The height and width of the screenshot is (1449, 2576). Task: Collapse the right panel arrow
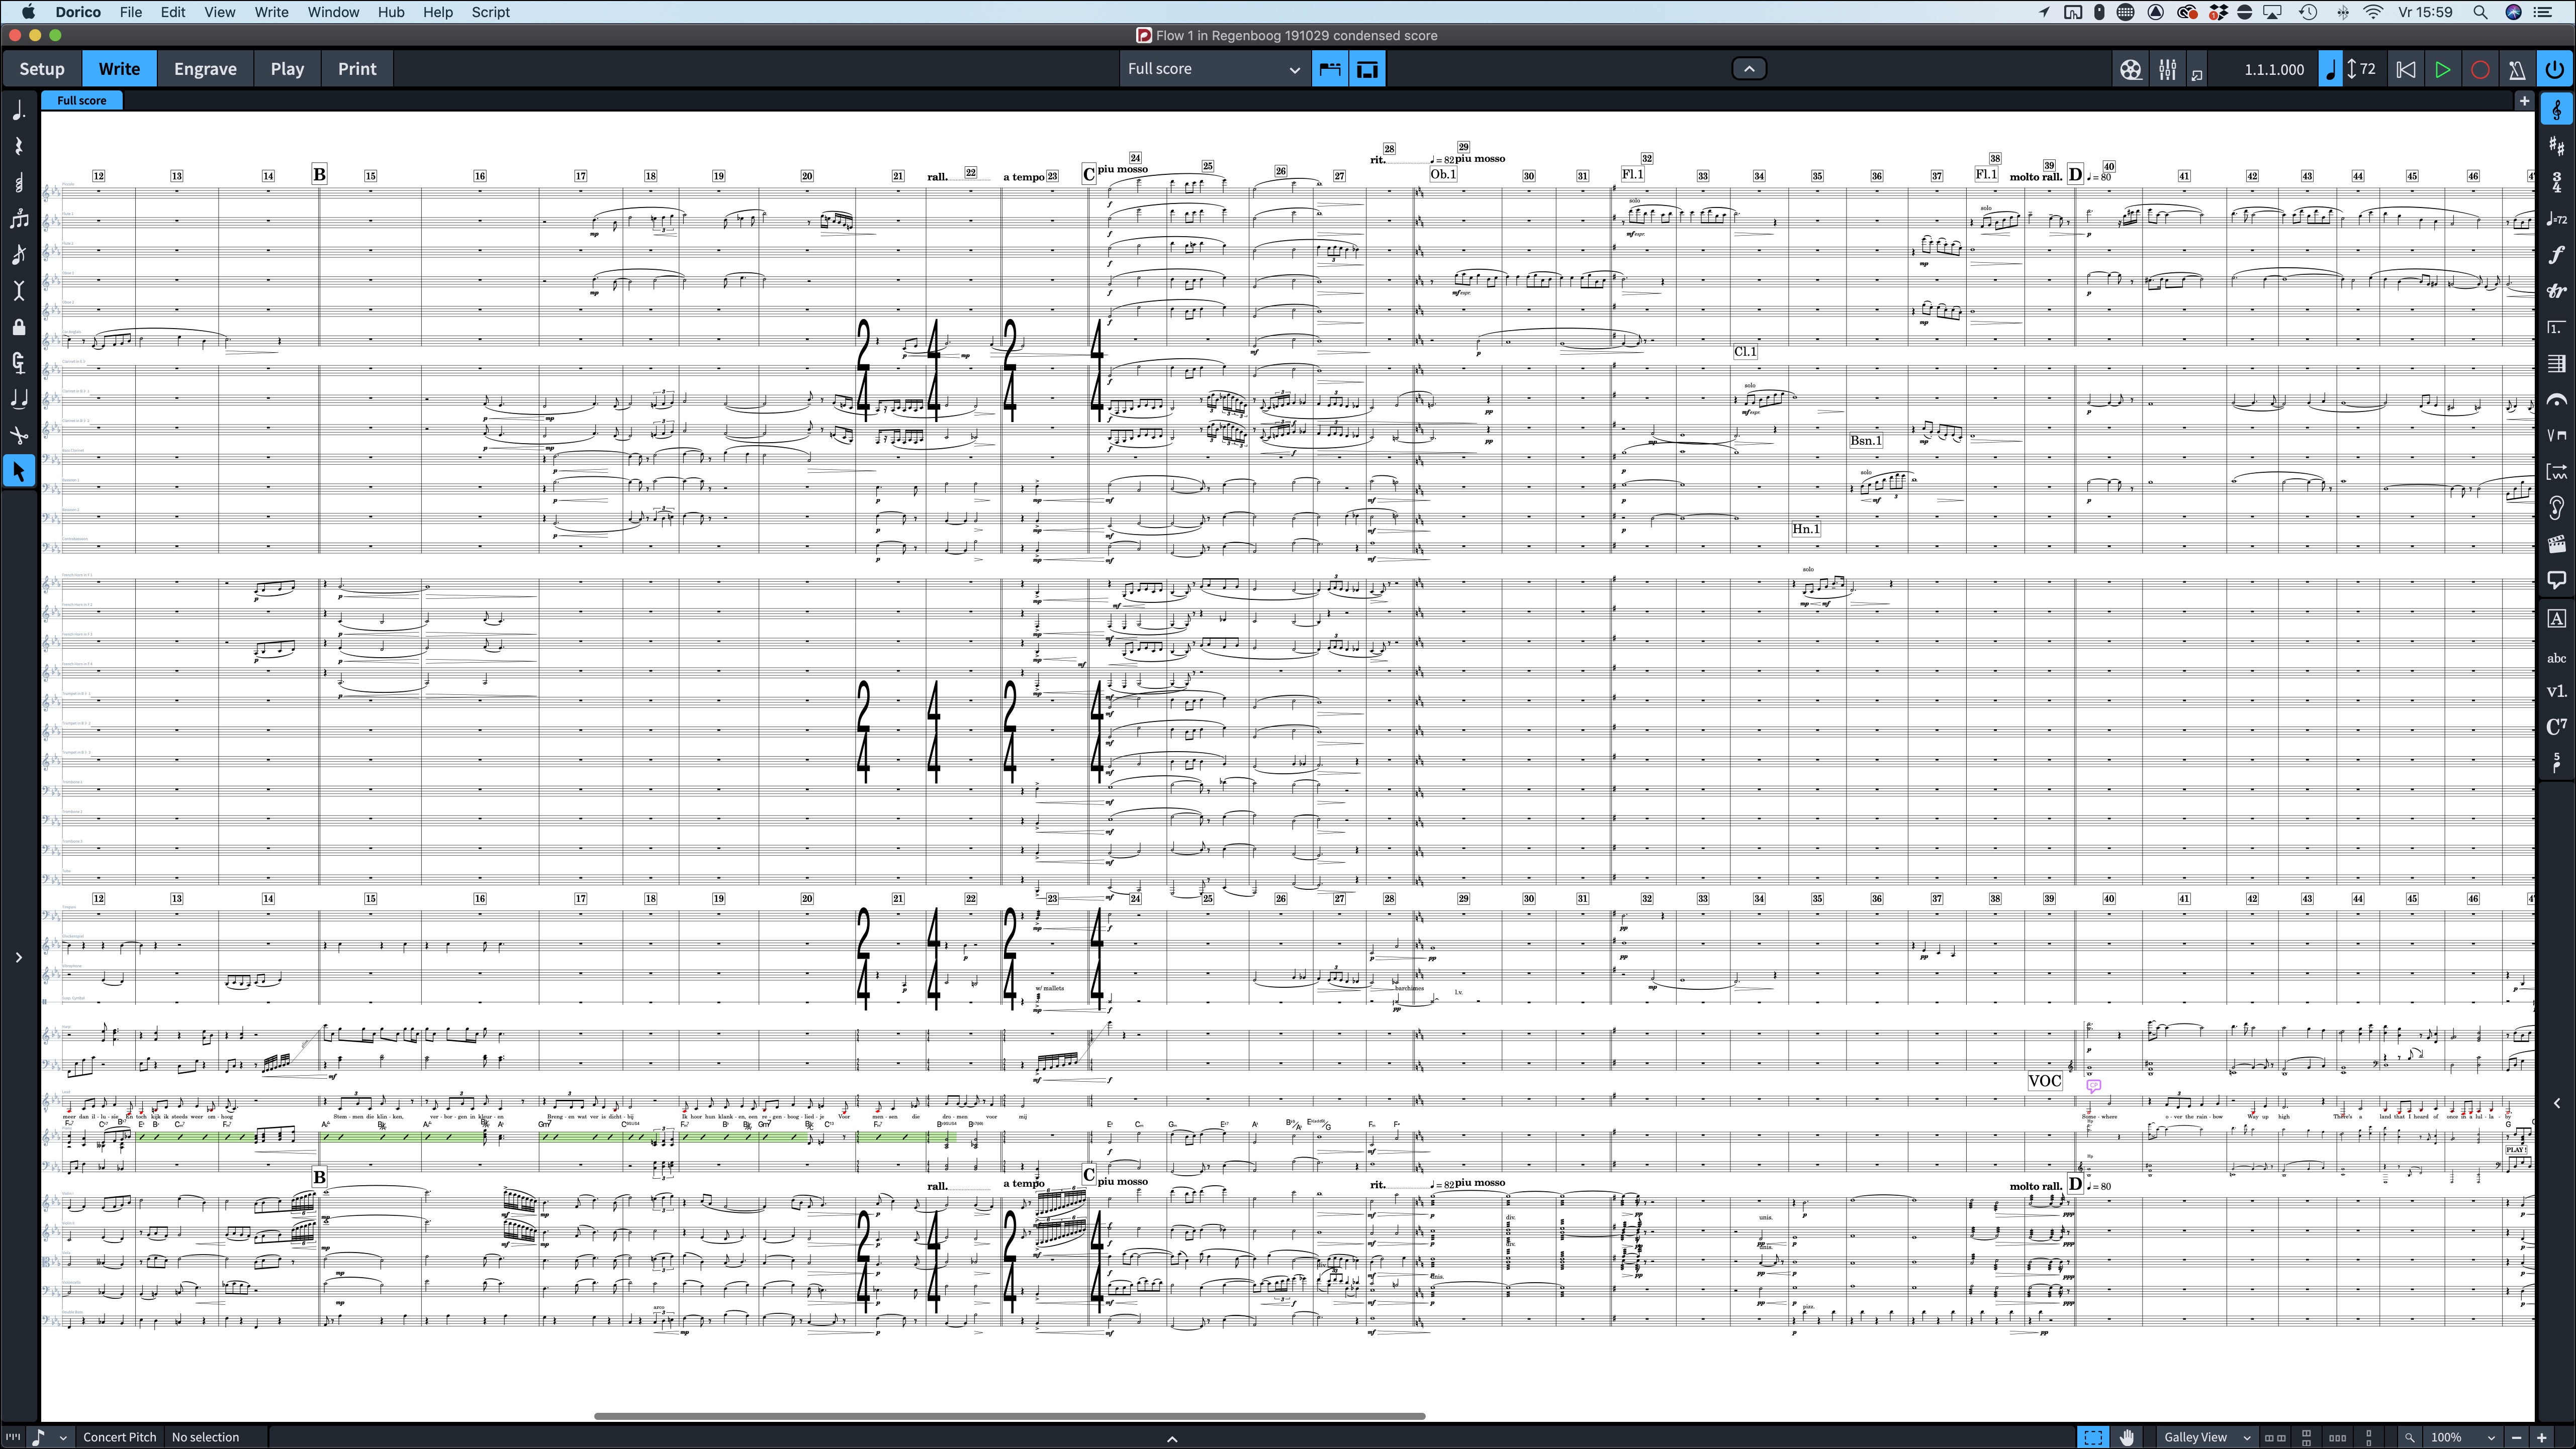pyautogui.click(x=2557, y=1103)
